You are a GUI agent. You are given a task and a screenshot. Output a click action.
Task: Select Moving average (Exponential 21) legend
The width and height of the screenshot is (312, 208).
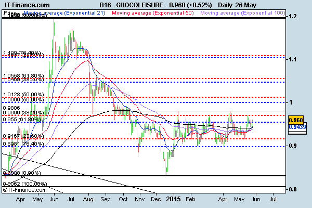[x=64, y=13]
